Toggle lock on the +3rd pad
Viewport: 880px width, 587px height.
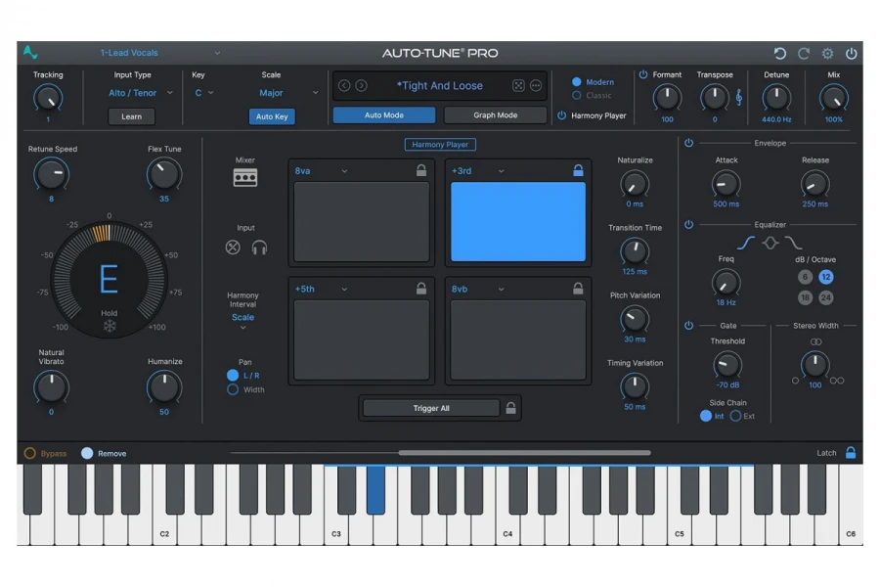tap(578, 170)
